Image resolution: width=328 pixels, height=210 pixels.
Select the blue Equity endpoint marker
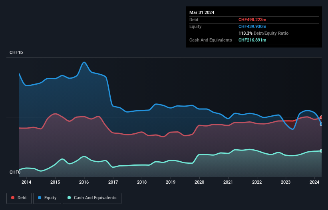point(321,124)
